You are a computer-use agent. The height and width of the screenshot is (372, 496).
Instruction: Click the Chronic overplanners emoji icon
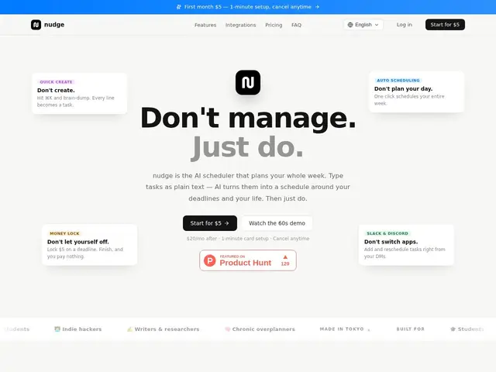coord(227,329)
